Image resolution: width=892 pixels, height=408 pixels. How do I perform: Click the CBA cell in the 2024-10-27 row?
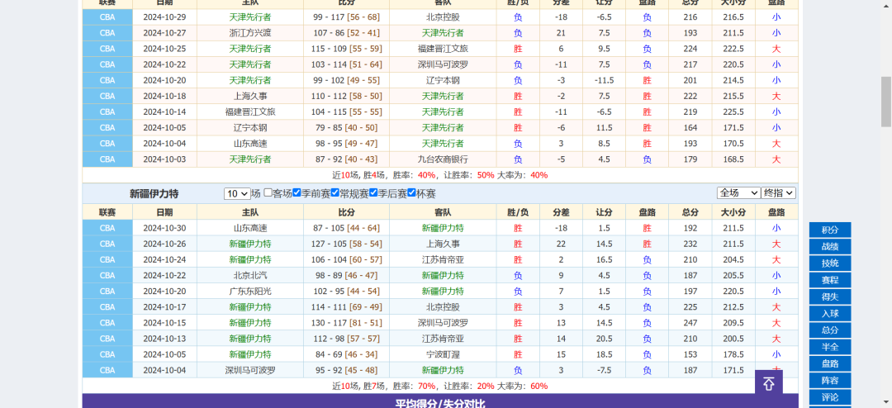tap(107, 33)
